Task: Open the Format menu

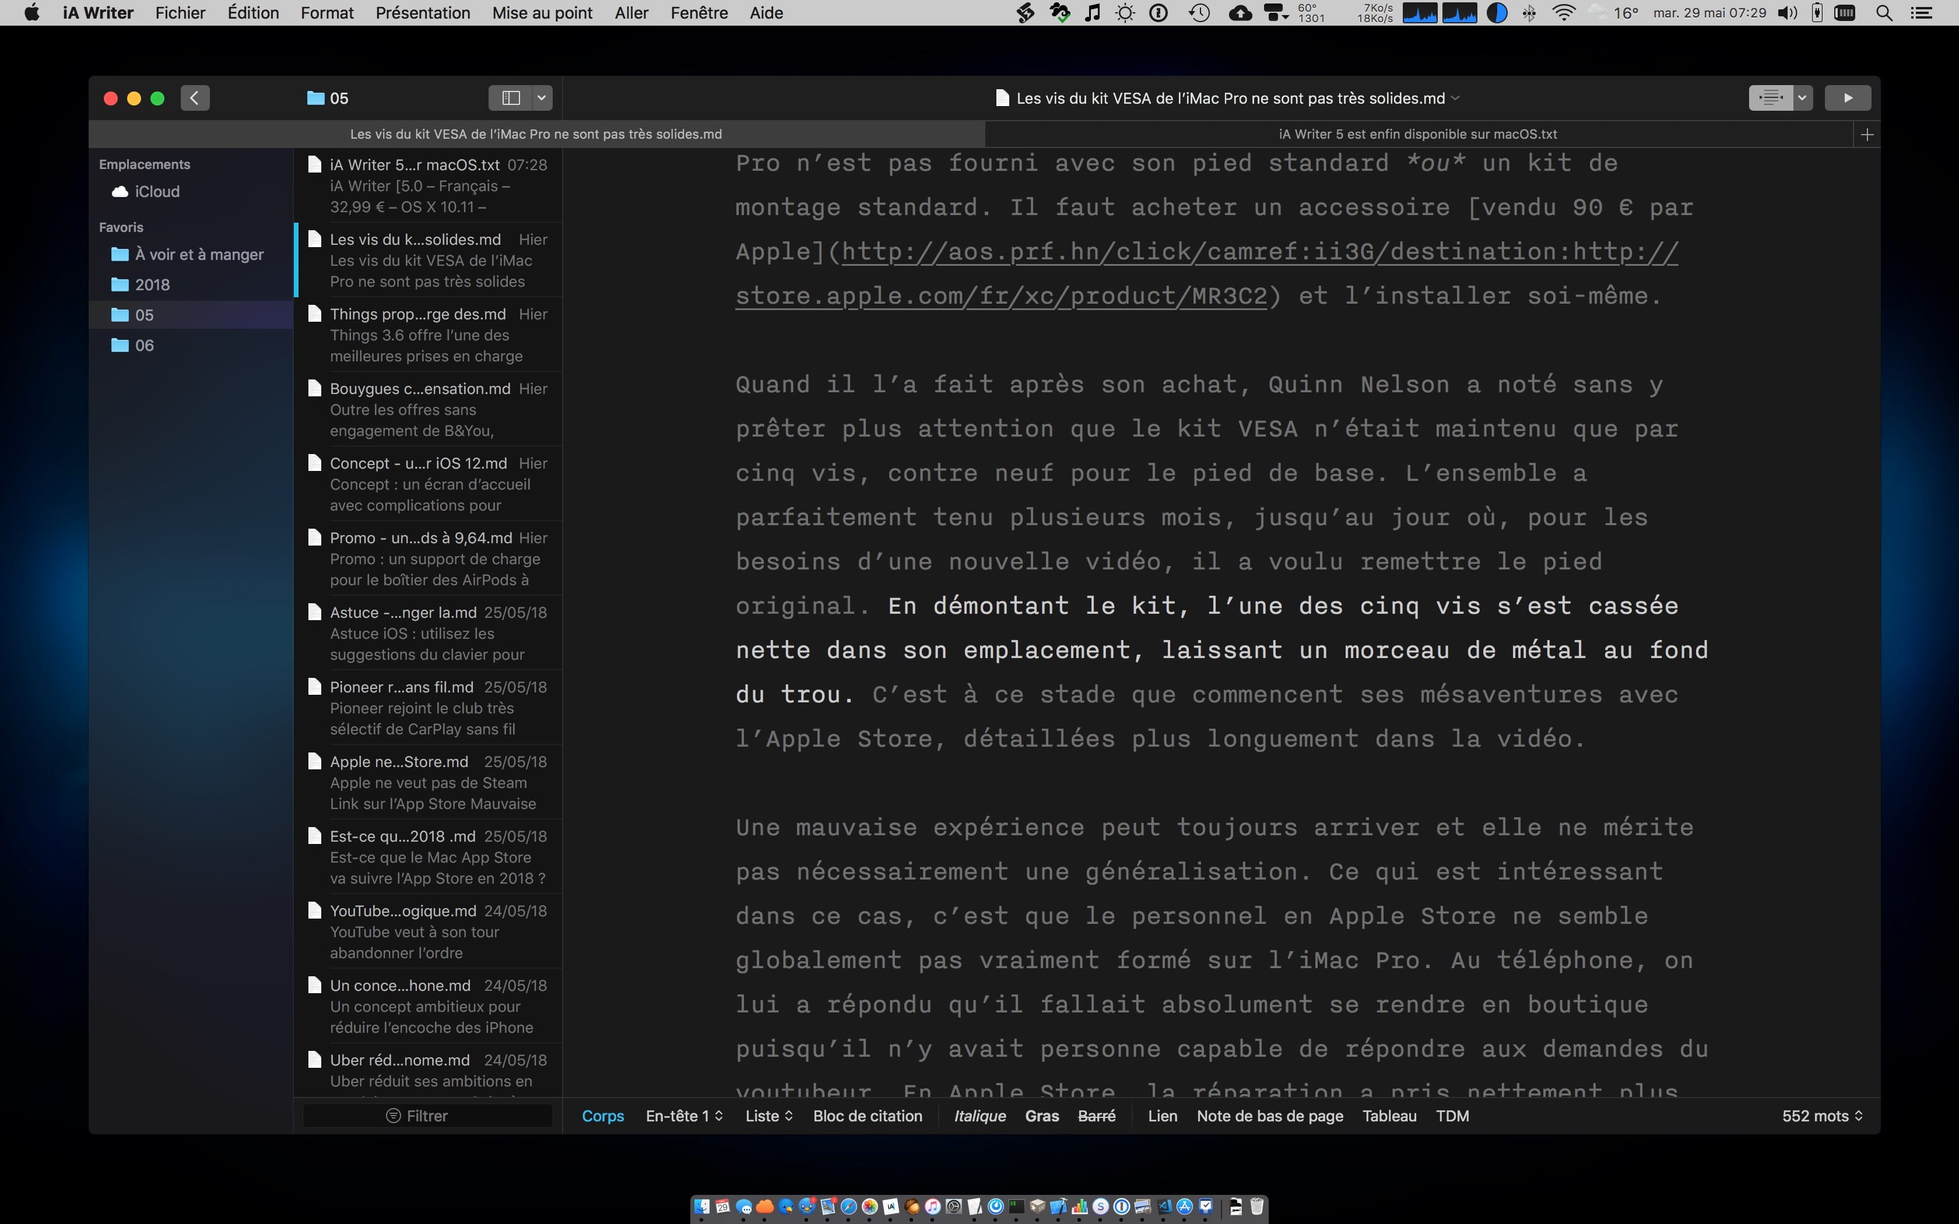Action: (327, 13)
